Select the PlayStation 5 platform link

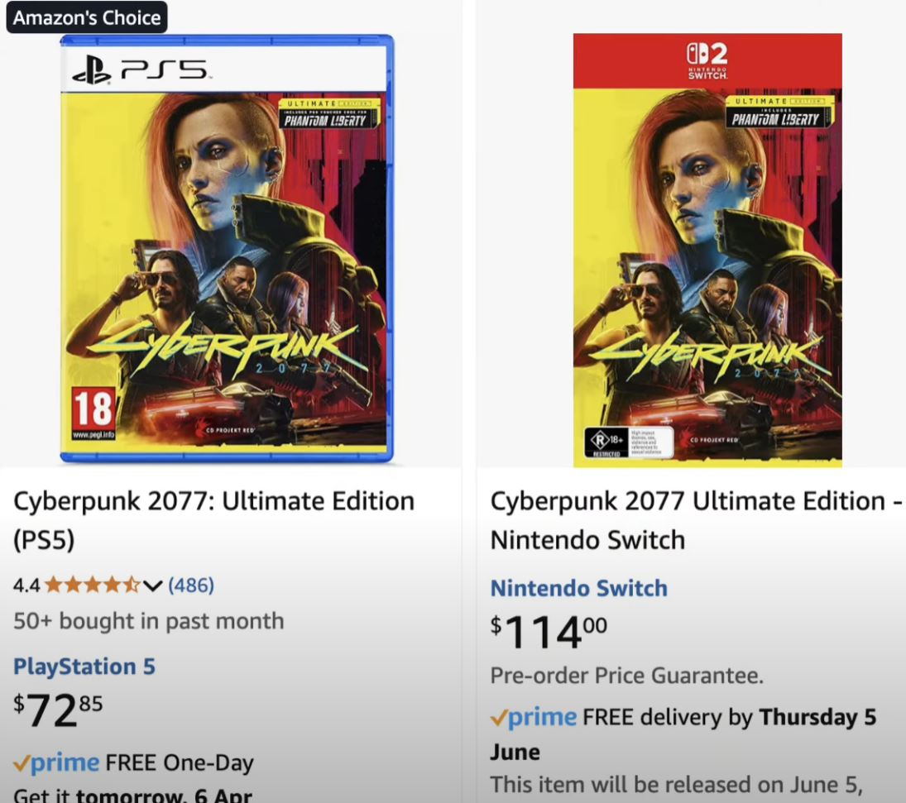84,666
